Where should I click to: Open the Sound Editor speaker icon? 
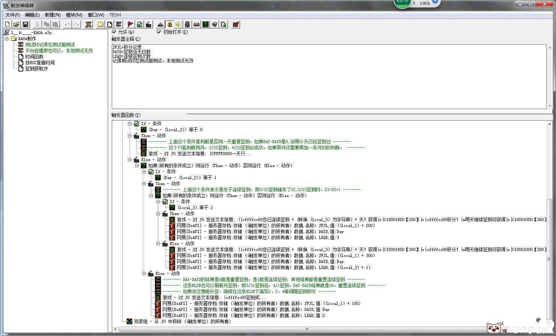[178, 24]
